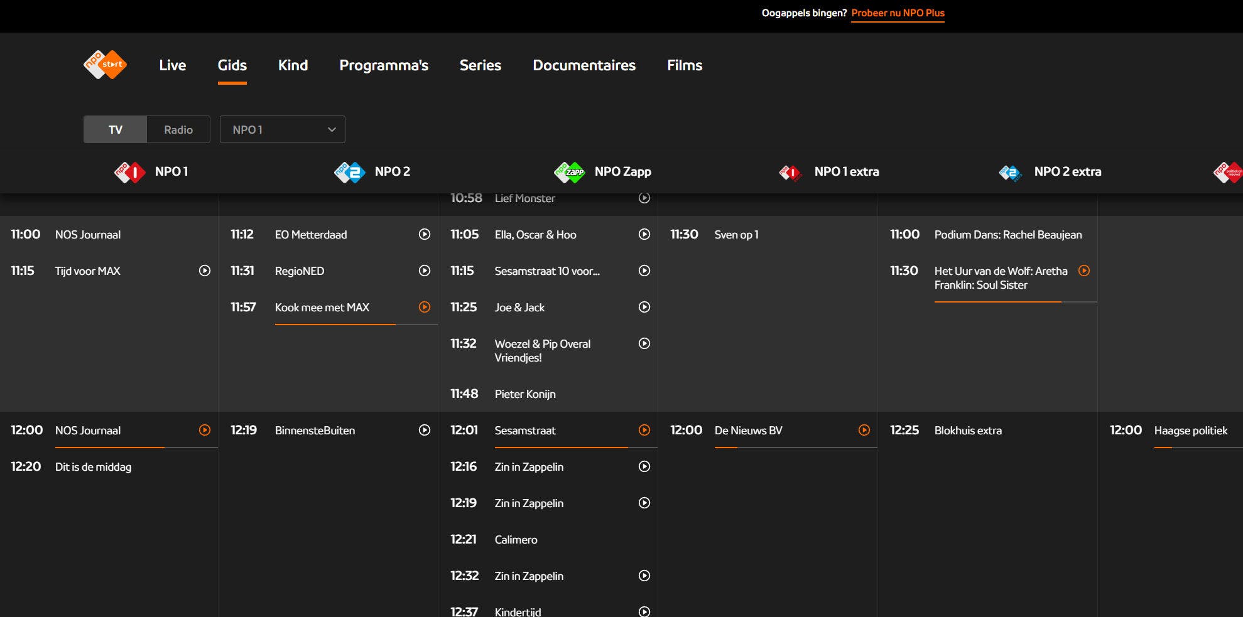Image resolution: width=1243 pixels, height=617 pixels.
Task: Play the 12:00 NOS Journaal orange icon
Action: [205, 430]
